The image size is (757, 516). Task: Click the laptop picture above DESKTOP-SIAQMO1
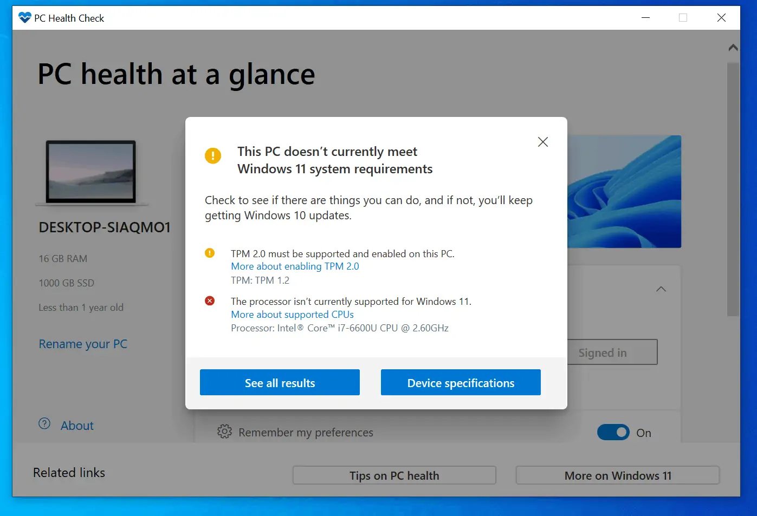tap(91, 173)
